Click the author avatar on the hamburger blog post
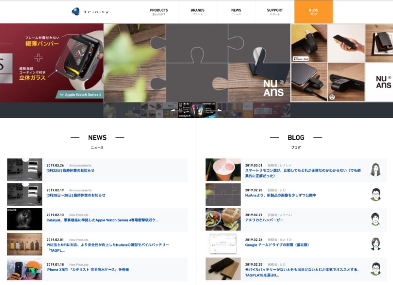This screenshot has height=285, width=393. [376, 219]
